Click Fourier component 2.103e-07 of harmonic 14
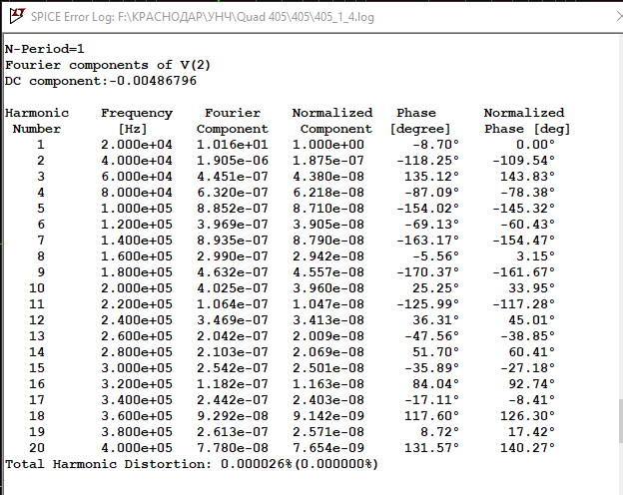 click(x=233, y=352)
